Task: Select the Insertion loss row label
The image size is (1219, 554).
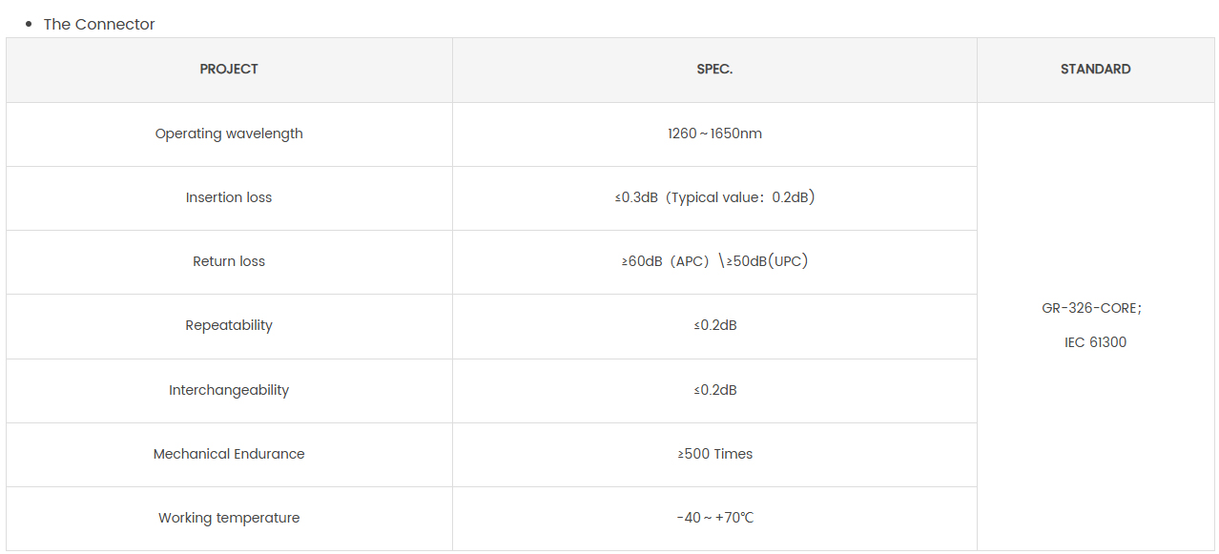Action: pyautogui.click(x=229, y=197)
